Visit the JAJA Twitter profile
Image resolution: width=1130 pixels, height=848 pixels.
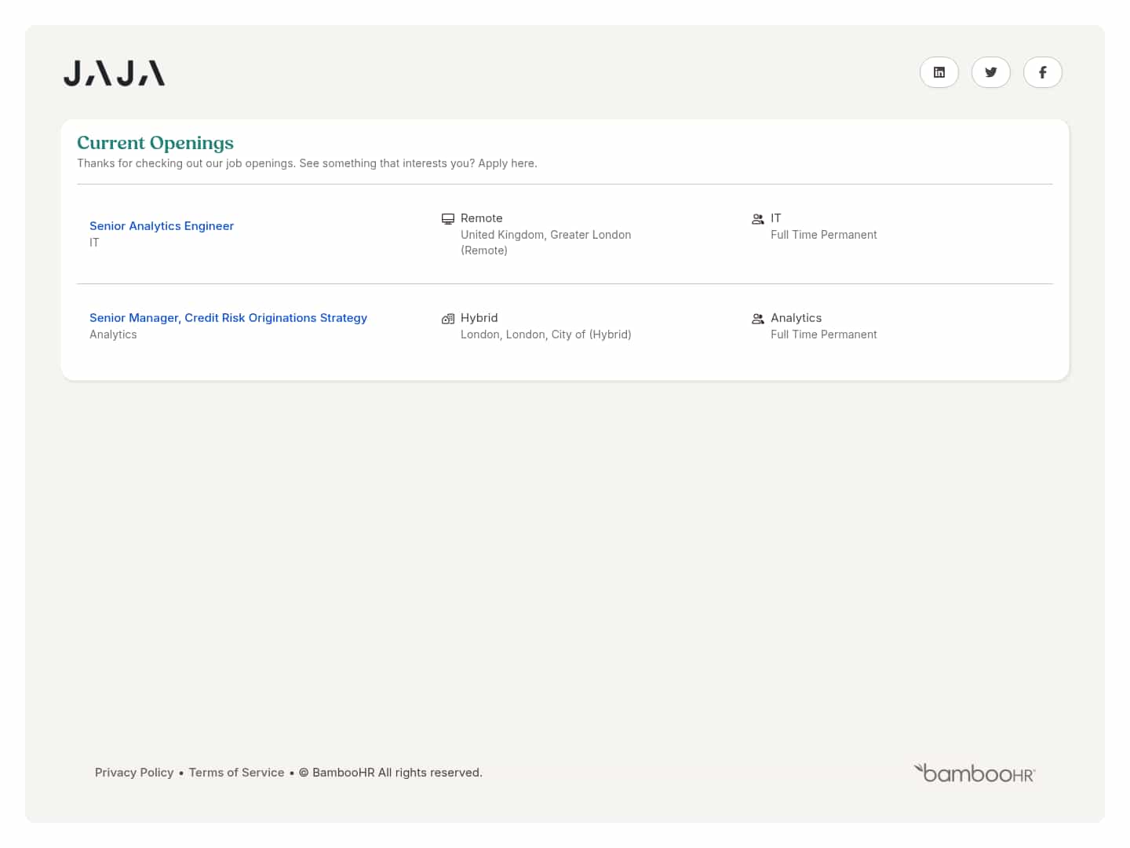991,72
